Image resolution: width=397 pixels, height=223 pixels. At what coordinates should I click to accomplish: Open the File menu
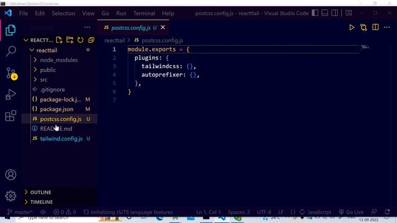[x=24, y=13]
